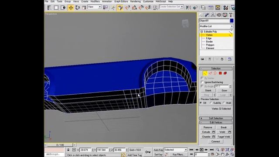Viewport: 279px width, 157px height.
Task: Click the object color swatch
Action: tap(231, 20)
